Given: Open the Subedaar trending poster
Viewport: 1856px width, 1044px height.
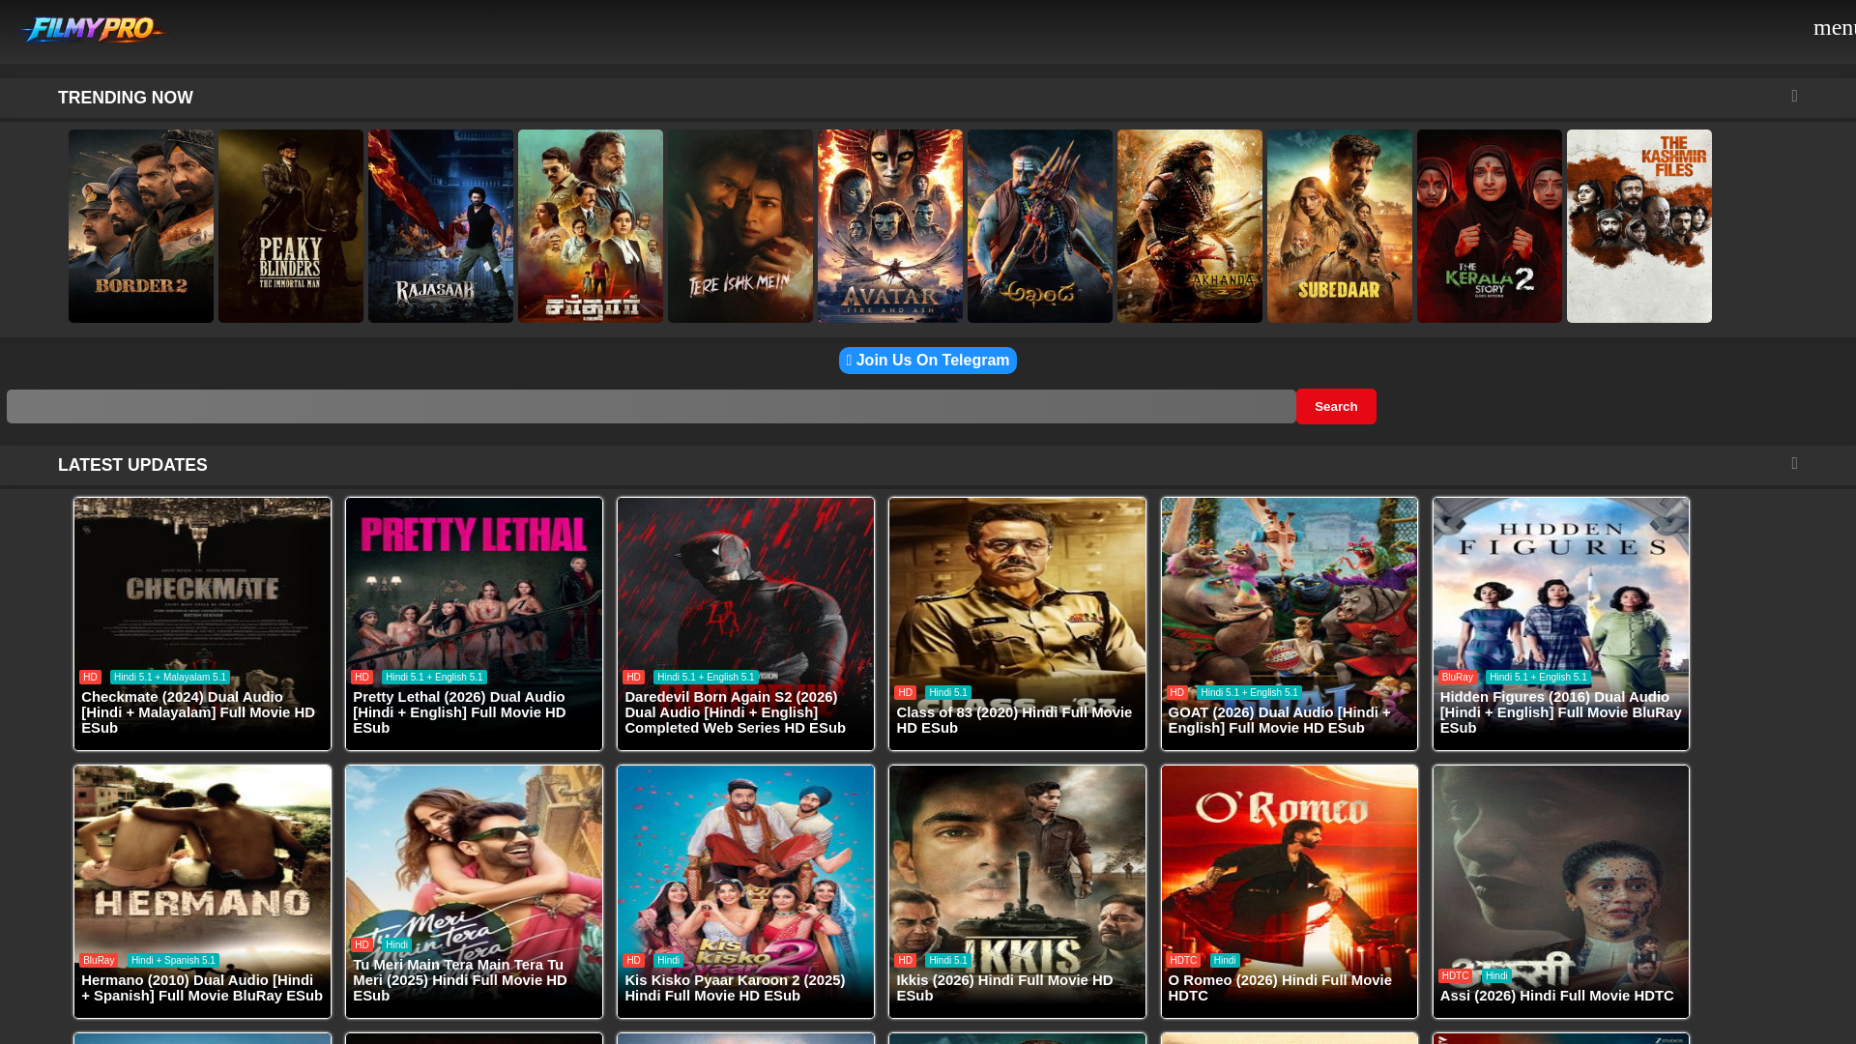Looking at the screenshot, I should 1340,226.
